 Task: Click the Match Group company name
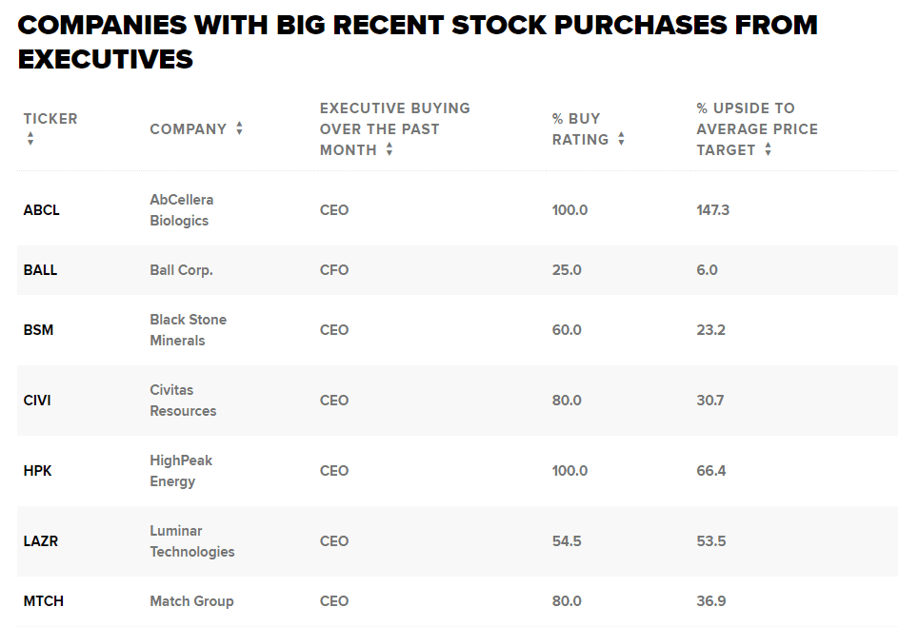pos(191,601)
